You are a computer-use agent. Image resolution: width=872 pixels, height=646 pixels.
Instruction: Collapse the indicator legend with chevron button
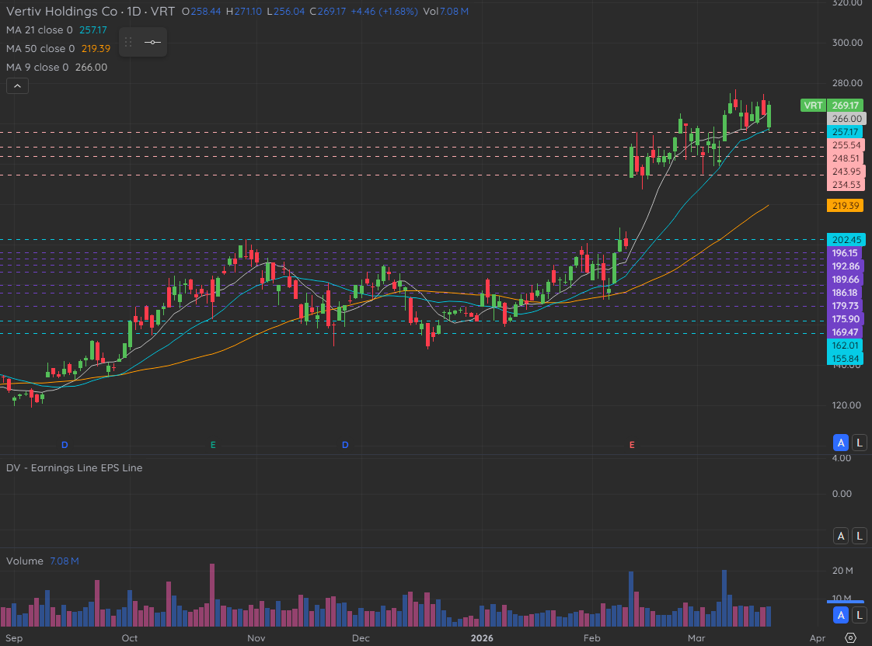[17, 86]
